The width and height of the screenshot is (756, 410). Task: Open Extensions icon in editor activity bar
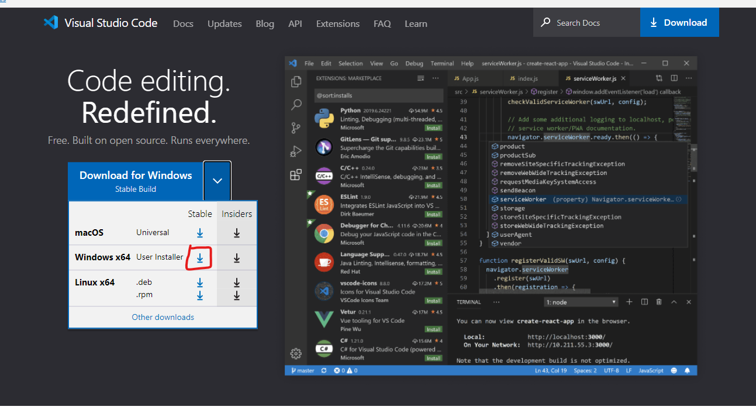296,175
